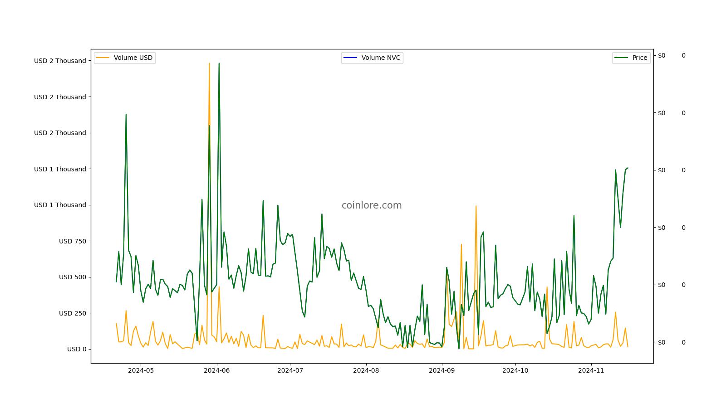Click the 2024-10 x-axis label

[515, 370]
